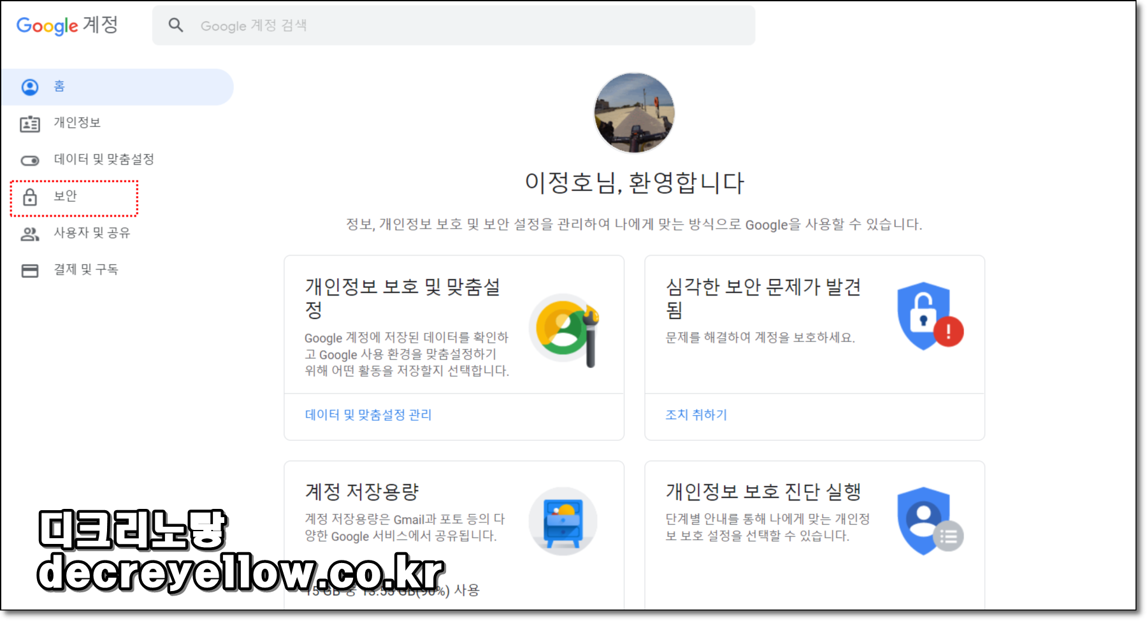Click the 결제 및 구독 card icon
Viewport: 1147px width, 621px height.
click(x=30, y=271)
